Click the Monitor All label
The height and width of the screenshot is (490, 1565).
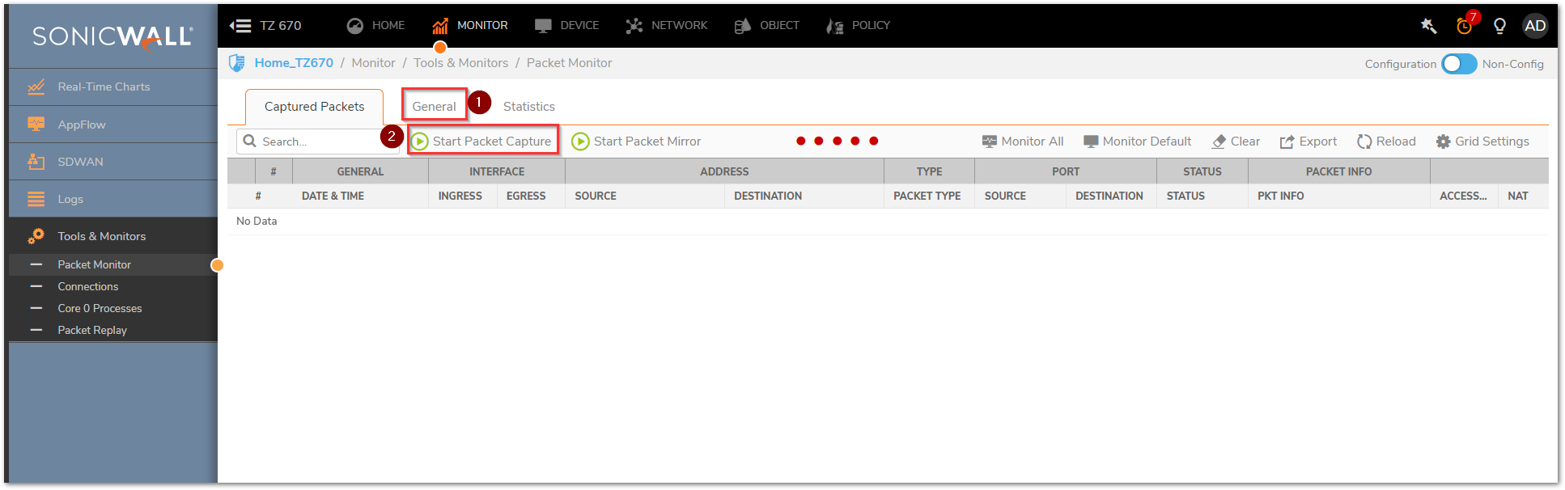pyautogui.click(x=1033, y=142)
